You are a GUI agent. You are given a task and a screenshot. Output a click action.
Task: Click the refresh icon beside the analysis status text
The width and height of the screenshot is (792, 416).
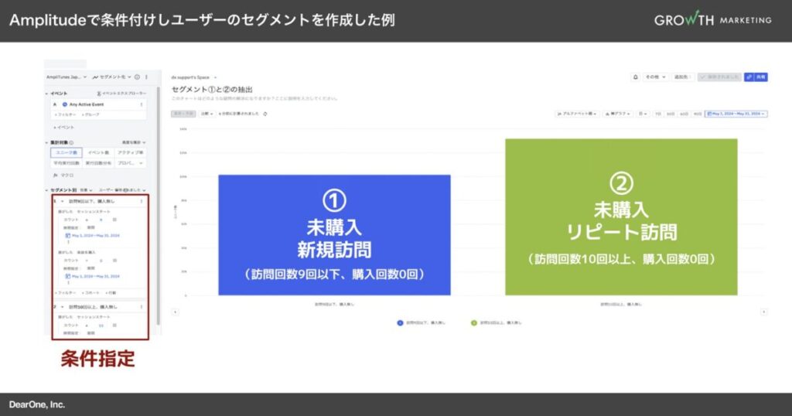[x=265, y=114]
